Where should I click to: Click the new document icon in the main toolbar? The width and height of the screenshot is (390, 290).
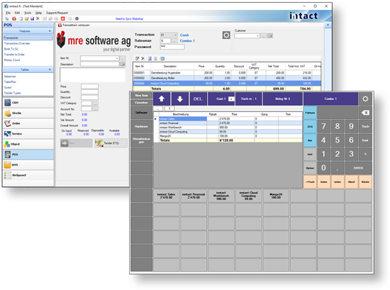coord(21,18)
